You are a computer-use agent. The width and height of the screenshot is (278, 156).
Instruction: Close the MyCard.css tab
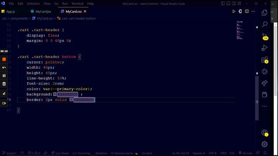(85, 12)
